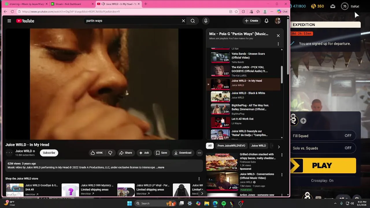Click the YouTube search magnifier button

193,21
